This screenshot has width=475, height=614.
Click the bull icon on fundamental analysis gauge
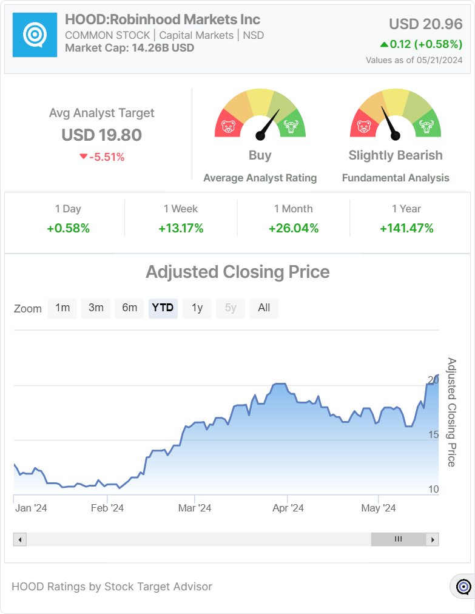427,127
